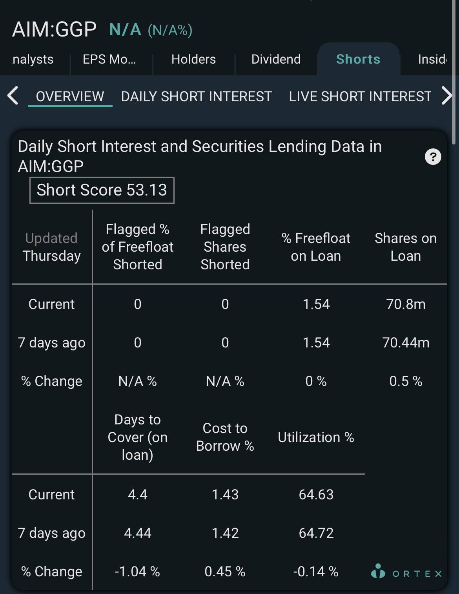Open the Insiders tab
This screenshot has width=459, height=594.
[x=433, y=59]
